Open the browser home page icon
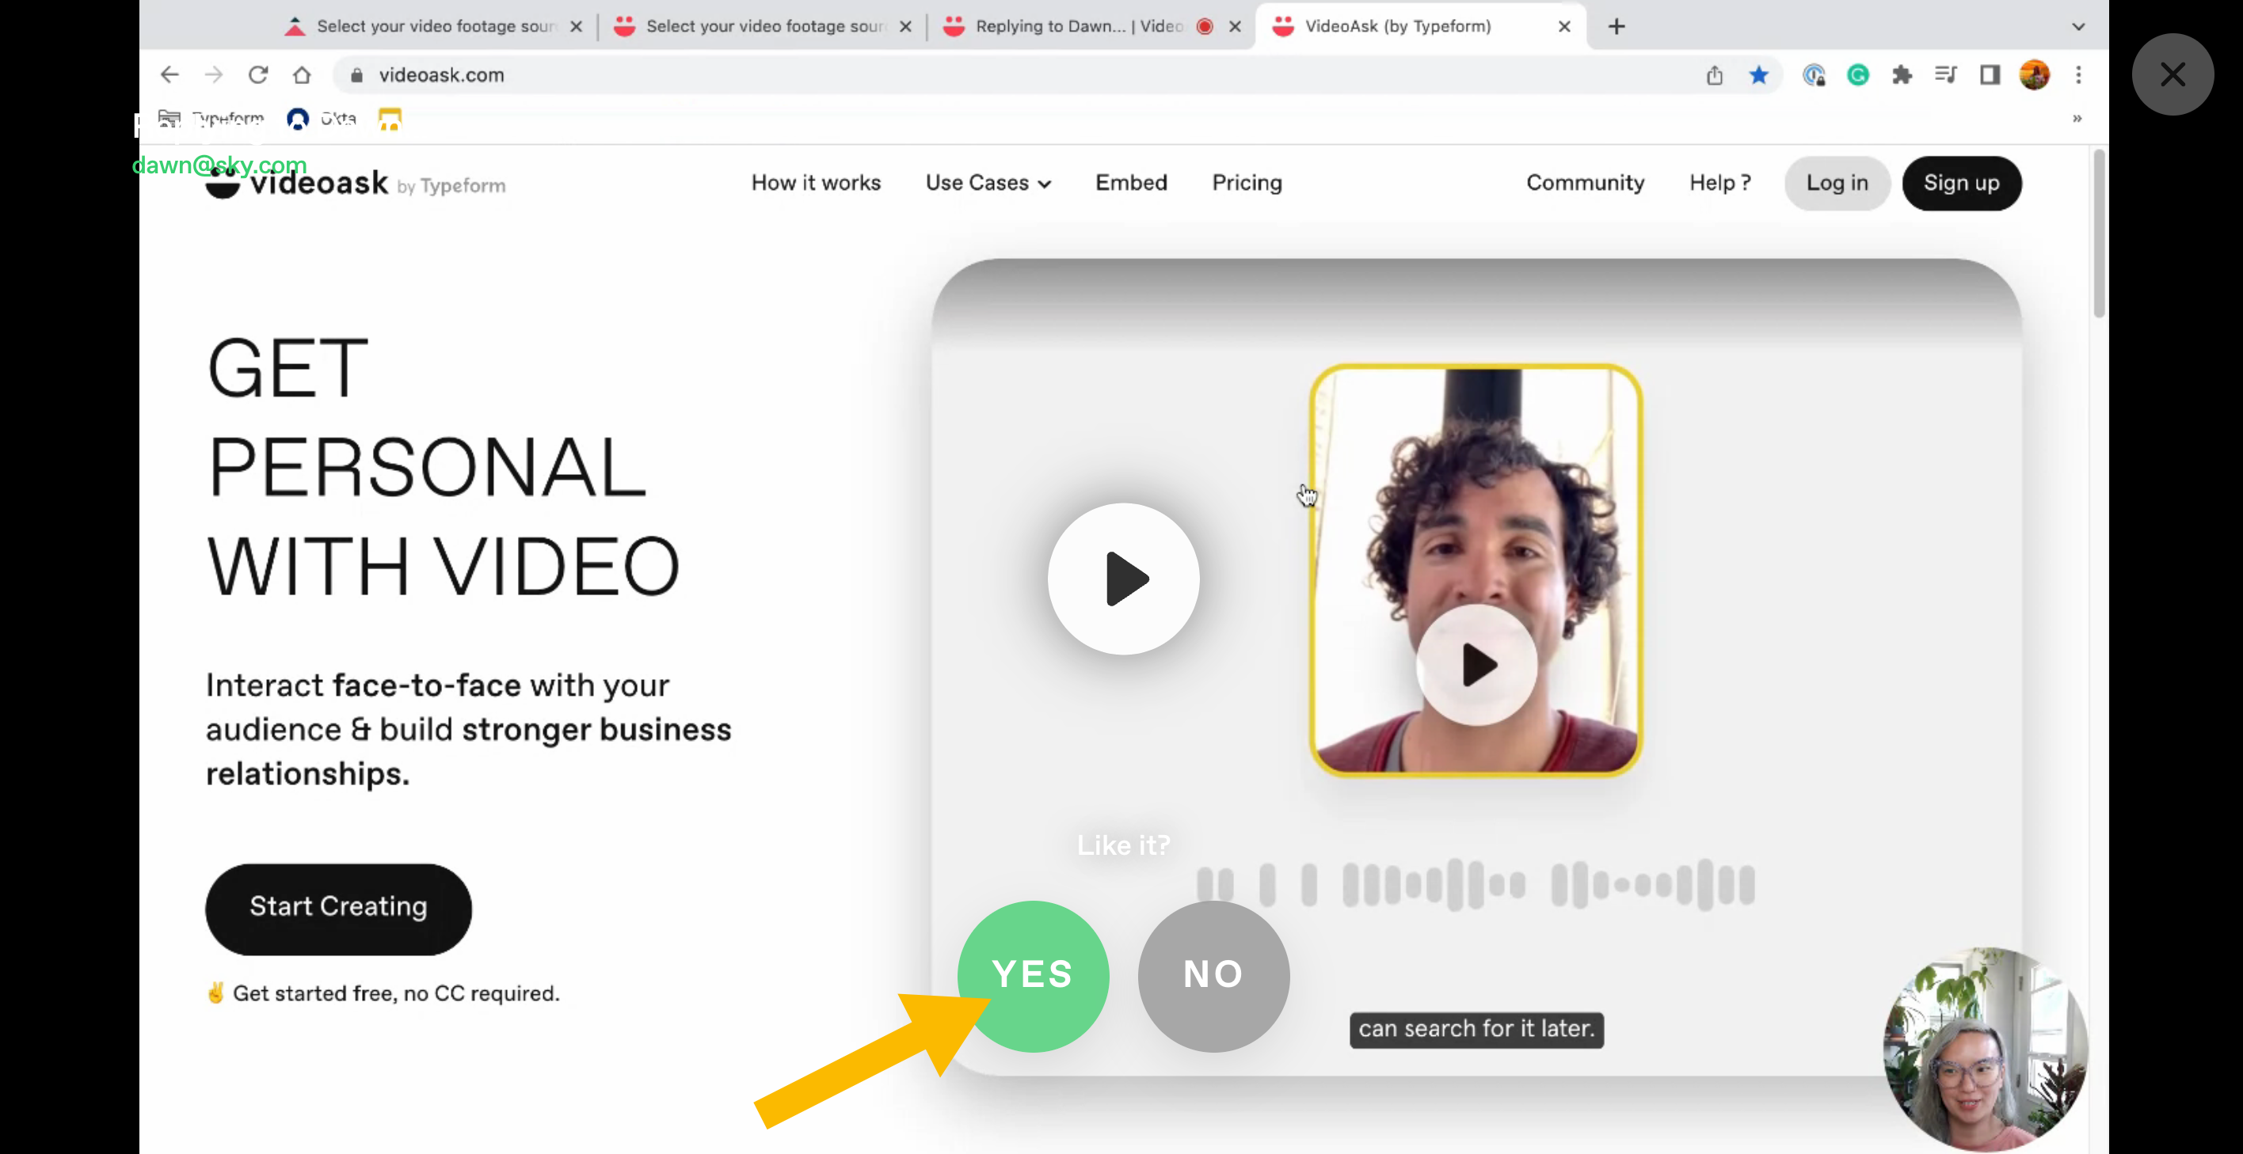This screenshot has width=2243, height=1154. tap(301, 75)
